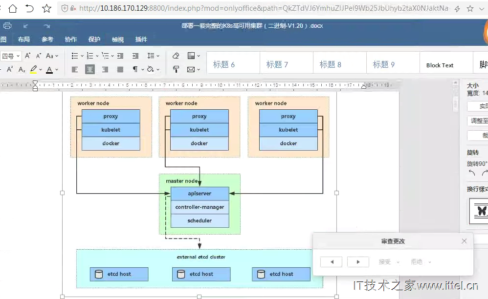Click the numbered list icon
488x299 pixels.
pyautogui.click(x=90, y=56)
